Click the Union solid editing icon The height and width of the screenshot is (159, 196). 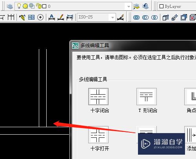(x=136, y=17)
